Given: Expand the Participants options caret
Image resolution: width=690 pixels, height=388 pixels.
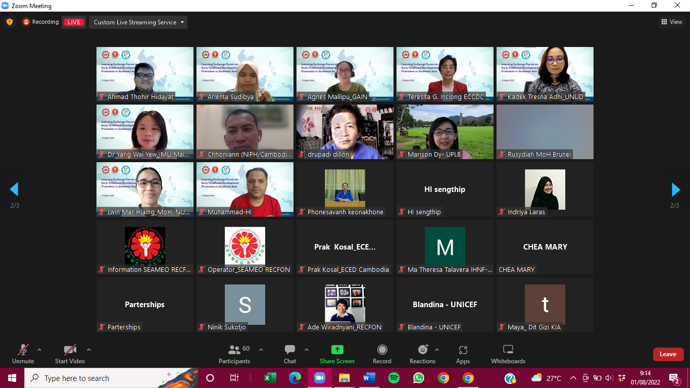Looking at the screenshot, I should pyautogui.click(x=261, y=350).
